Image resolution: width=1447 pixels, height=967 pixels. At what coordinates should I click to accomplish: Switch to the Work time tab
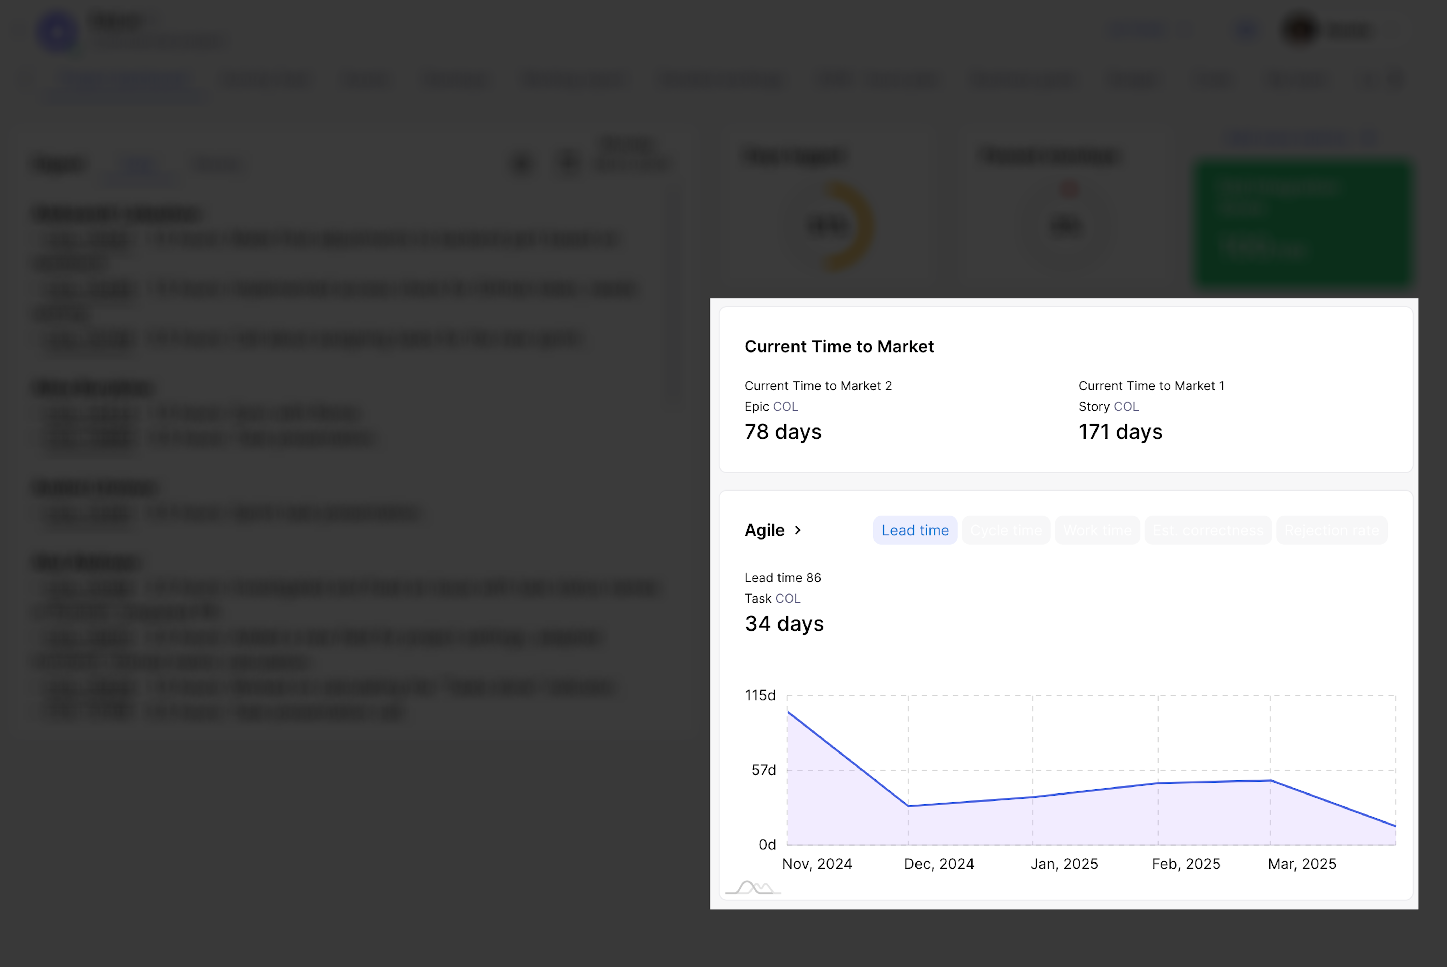tap(1097, 530)
